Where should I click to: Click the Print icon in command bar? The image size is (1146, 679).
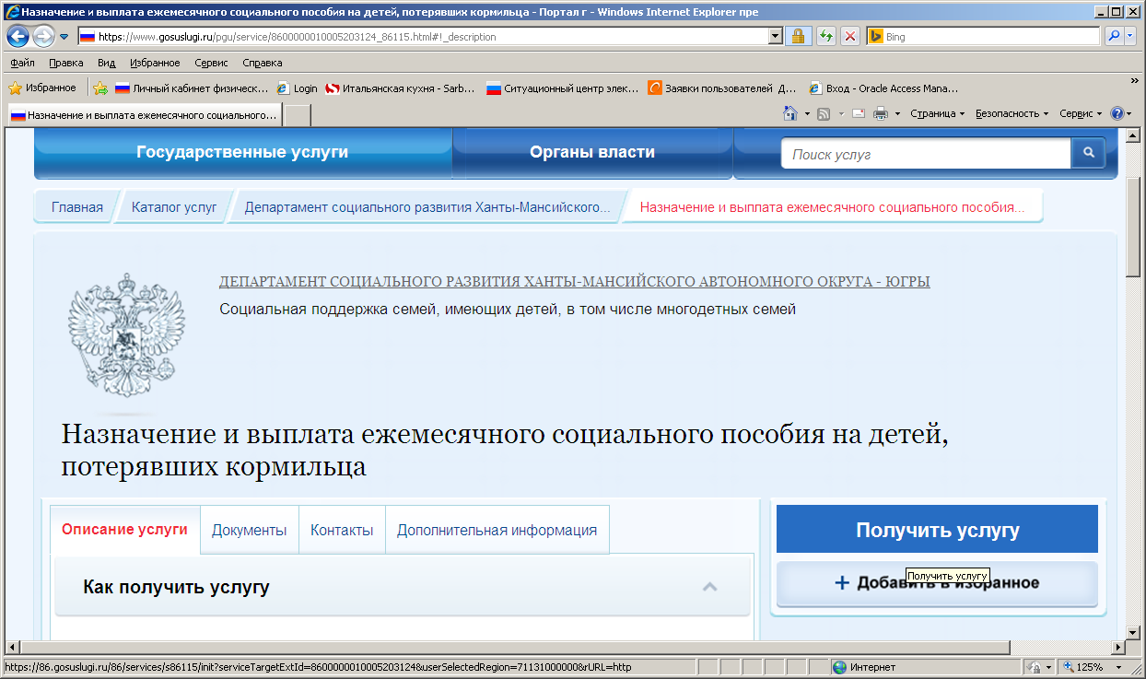tap(880, 114)
